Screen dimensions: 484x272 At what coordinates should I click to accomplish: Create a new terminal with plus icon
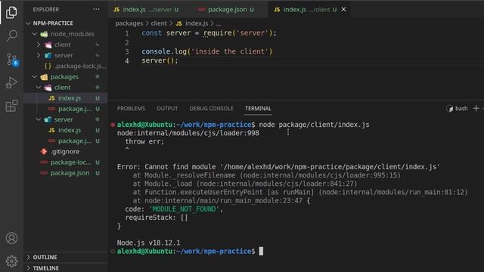pos(476,108)
